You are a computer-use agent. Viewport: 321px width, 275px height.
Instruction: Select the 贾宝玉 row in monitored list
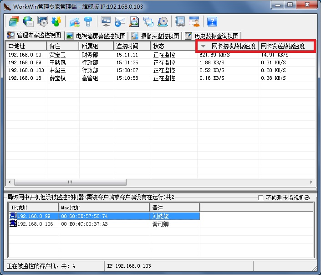[160, 55]
